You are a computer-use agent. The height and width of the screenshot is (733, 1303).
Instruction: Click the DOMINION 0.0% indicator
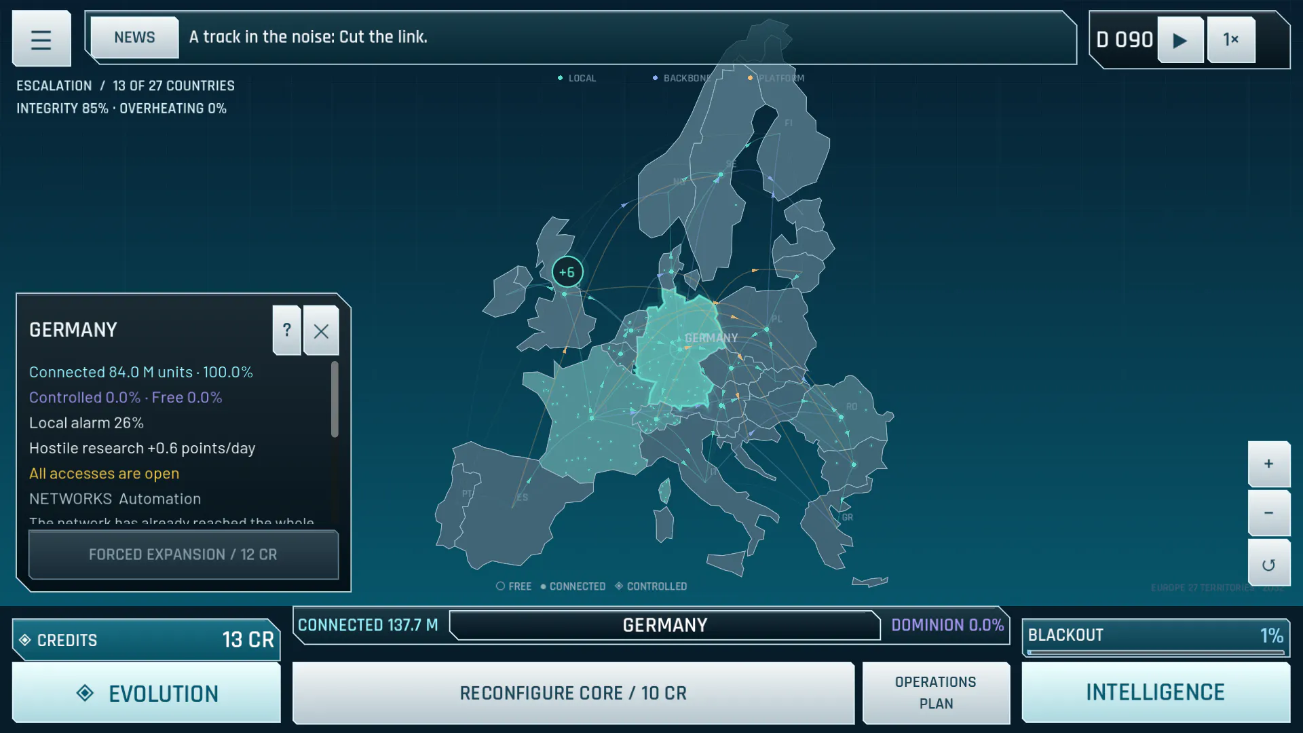947,625
